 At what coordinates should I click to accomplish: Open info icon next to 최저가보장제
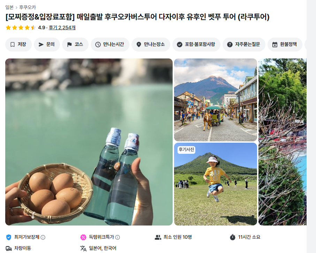tap(43, 237)
